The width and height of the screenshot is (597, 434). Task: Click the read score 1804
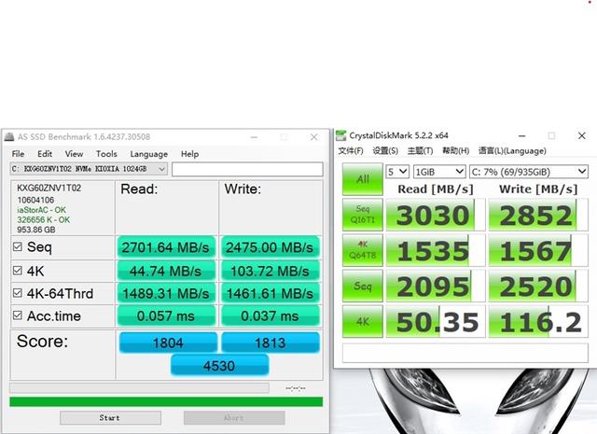coord(168,343)
